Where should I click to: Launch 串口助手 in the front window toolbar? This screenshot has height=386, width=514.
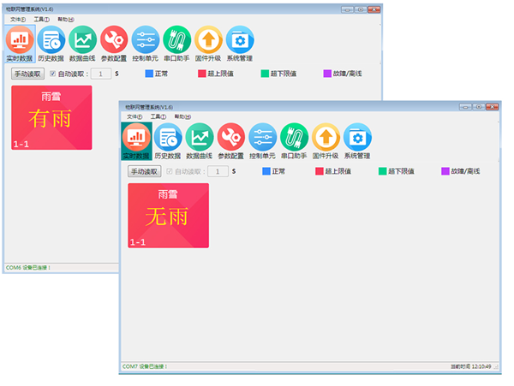294,139
